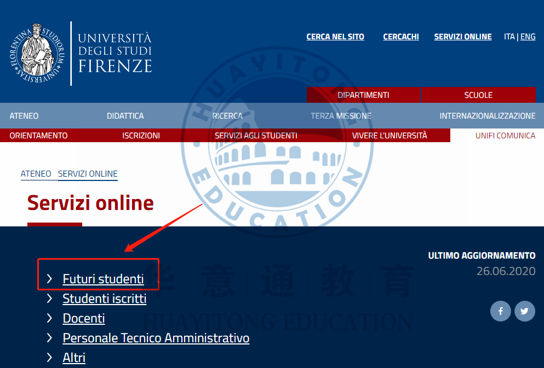Click the Servizi online page heading
This screenshot has height=368, width=544.
click(x=90, y=202)
